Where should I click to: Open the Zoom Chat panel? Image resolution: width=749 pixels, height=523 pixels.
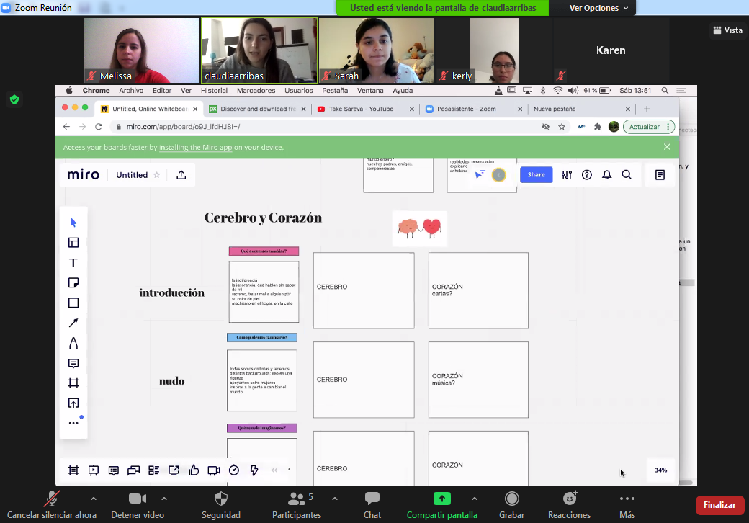tap(372, 504)
